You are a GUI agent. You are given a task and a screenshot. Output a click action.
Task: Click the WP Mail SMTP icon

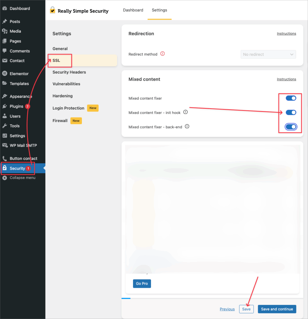(x=5, y=145)
